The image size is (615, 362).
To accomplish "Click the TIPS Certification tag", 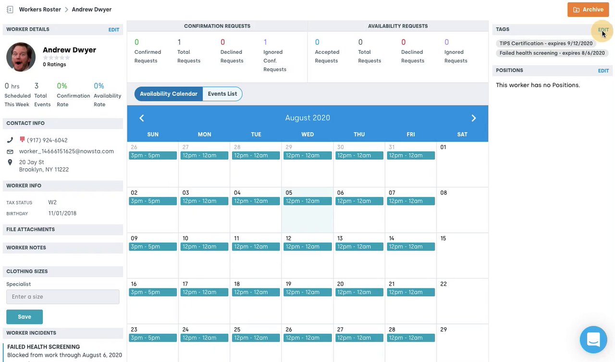I will pyautogui.click(x=545, y=43).
